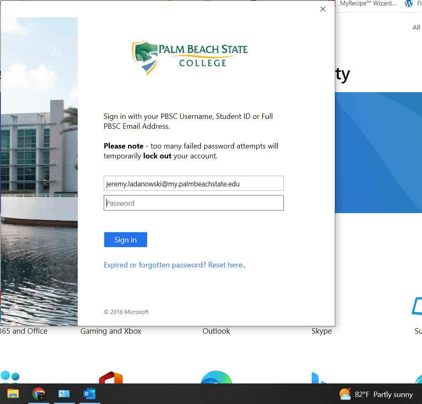Select the Gaming and Xbox link in the background page

click(x=111, y=331)
